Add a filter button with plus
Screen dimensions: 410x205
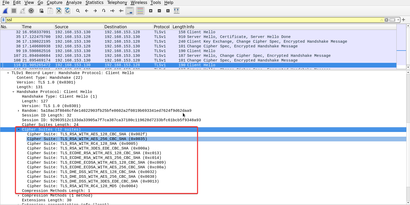(403, 20)
